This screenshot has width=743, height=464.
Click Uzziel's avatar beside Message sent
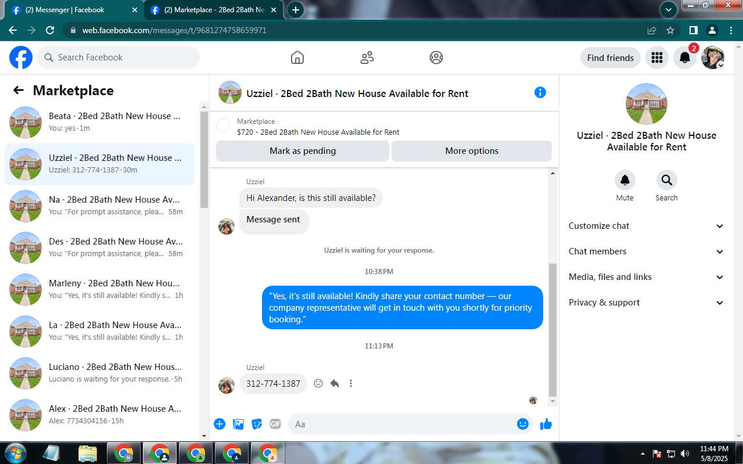tap(227, 226)
